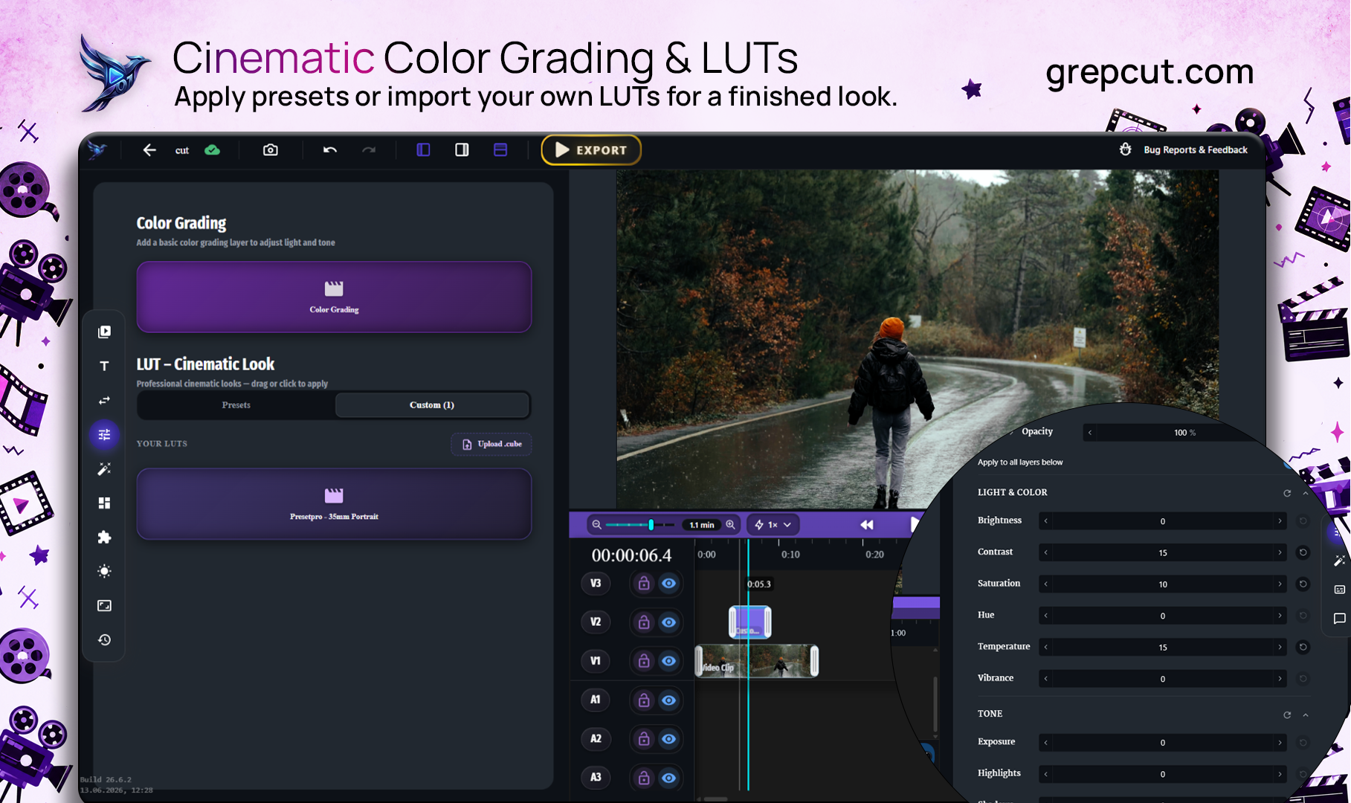Decrease Exposure with left arrow
1351x803 pixels.
(1046, 743)
